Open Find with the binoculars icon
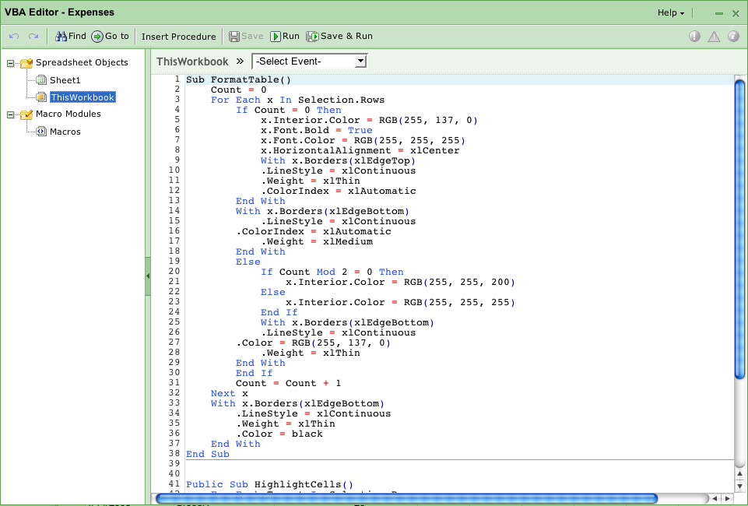Viewport: 748px width, 506px height. pyautogui.click(x=61, y=37)
